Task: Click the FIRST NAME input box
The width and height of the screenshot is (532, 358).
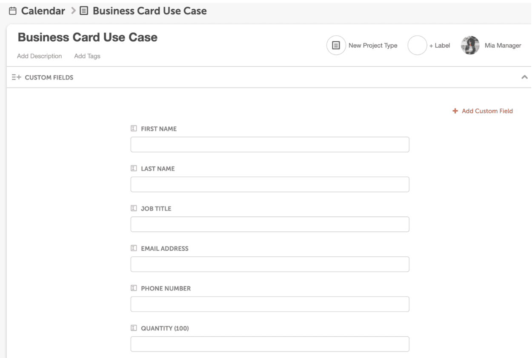Action: pos(270,145)
